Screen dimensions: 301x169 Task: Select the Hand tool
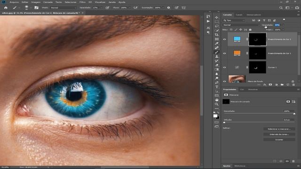pyautogui.click(x=216, y=100)
